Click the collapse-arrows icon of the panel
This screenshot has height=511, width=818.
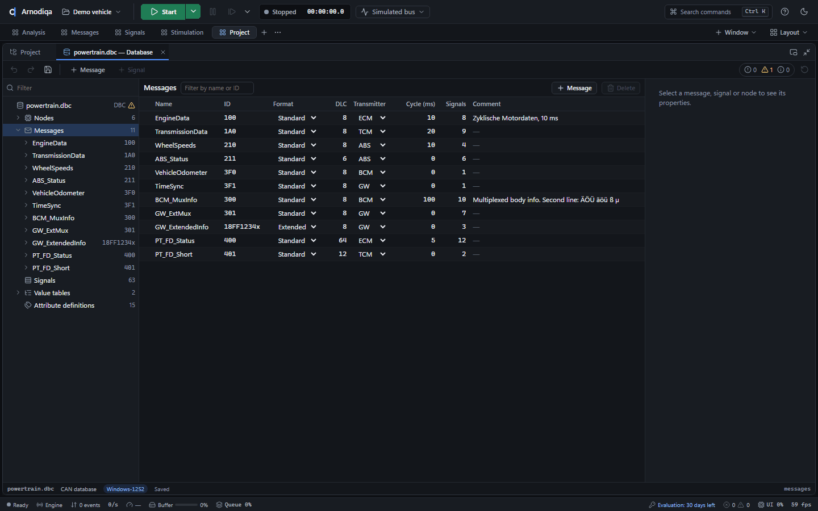[807, 52]
